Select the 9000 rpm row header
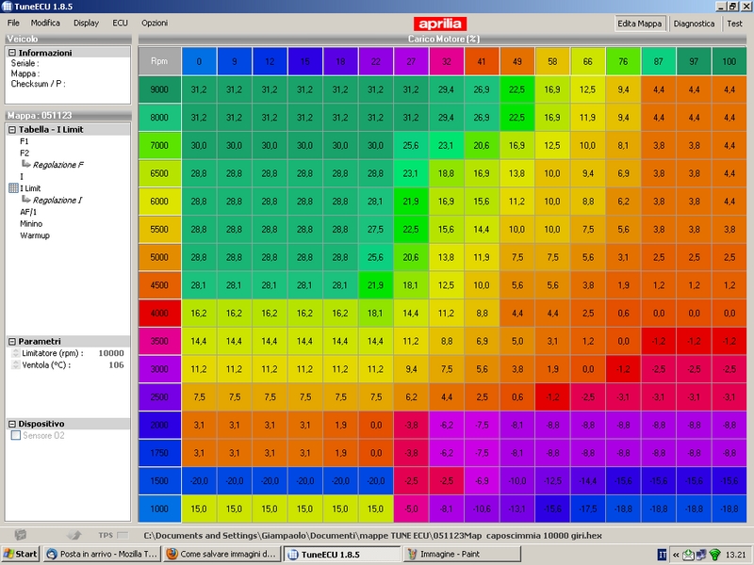This screenshot has height=565, width=754. pyautogui.click(x=159, y=89)
